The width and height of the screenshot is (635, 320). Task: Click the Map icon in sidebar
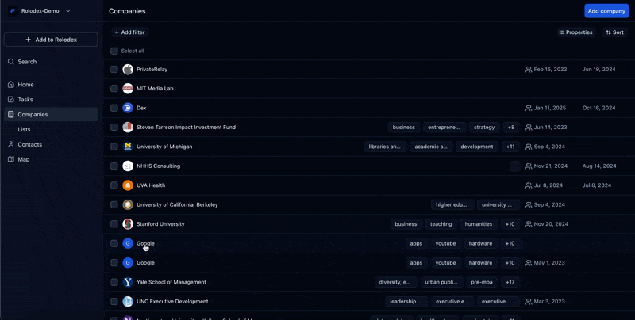click(x=11, y=159)
